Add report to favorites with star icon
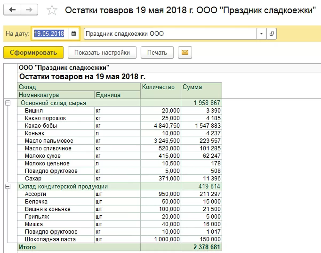Screen dimensions: 321x253 pos(52,10)
